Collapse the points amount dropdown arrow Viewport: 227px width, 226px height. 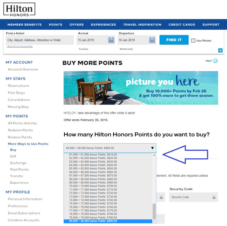152,148
